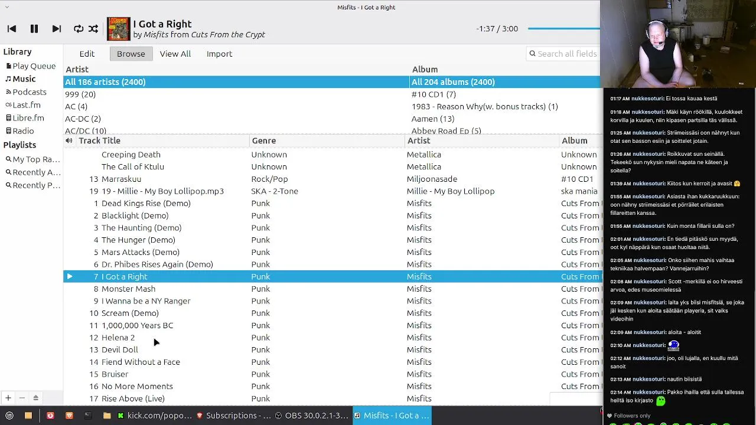Viewport: 756px width, 425px height.
Task: Click the eject icon below the sidebar
Action: coord(35,398)
